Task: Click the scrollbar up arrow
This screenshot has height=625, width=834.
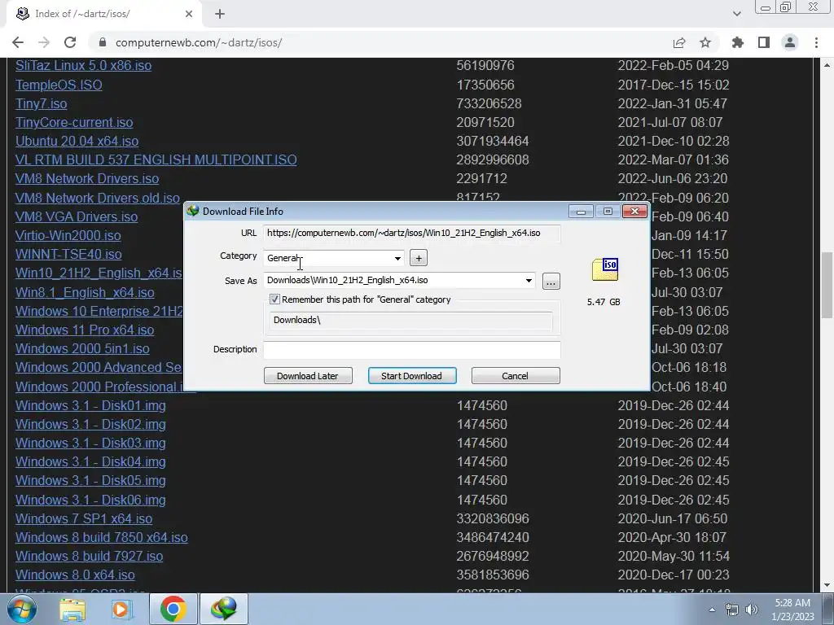Action: click(827, 65)
